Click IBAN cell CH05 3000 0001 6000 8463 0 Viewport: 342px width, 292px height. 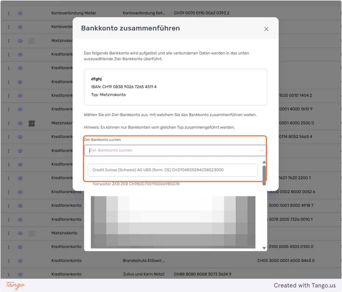click(x=286, y=261)
